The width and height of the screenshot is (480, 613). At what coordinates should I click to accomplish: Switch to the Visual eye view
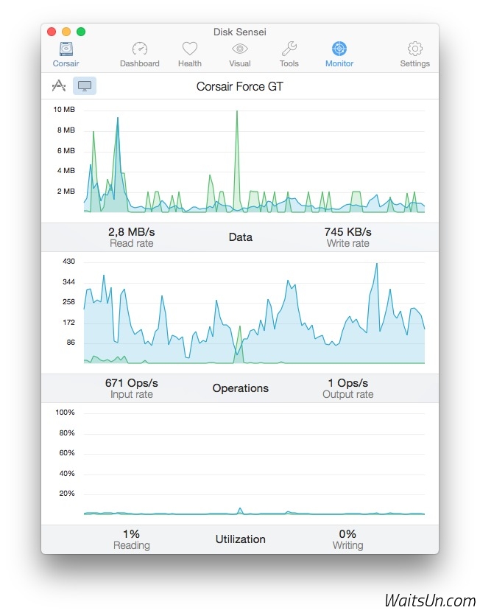click(x=240, y=50)
